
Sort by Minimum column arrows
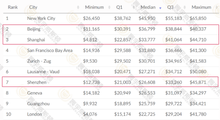pos(109,7)
